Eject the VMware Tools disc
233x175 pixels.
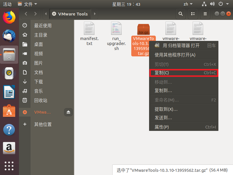click(68, 112)
